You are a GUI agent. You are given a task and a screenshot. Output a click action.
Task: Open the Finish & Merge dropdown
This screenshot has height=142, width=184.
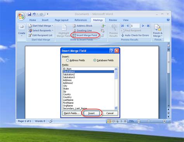coord(158,31)
